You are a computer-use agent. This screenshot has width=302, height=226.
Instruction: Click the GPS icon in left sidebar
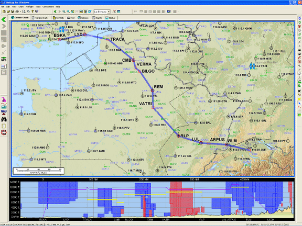4,59
